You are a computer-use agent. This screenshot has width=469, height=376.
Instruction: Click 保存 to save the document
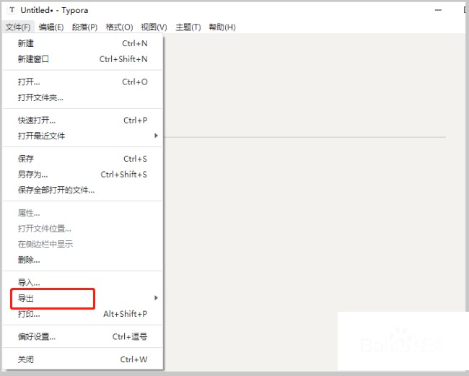tap(82, 159)
